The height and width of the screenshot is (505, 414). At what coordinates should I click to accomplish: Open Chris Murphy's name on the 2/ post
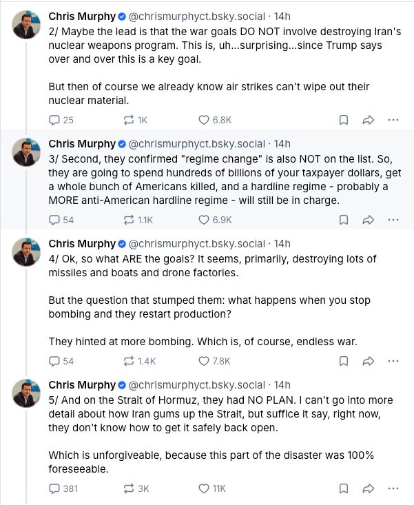[81, 16]
